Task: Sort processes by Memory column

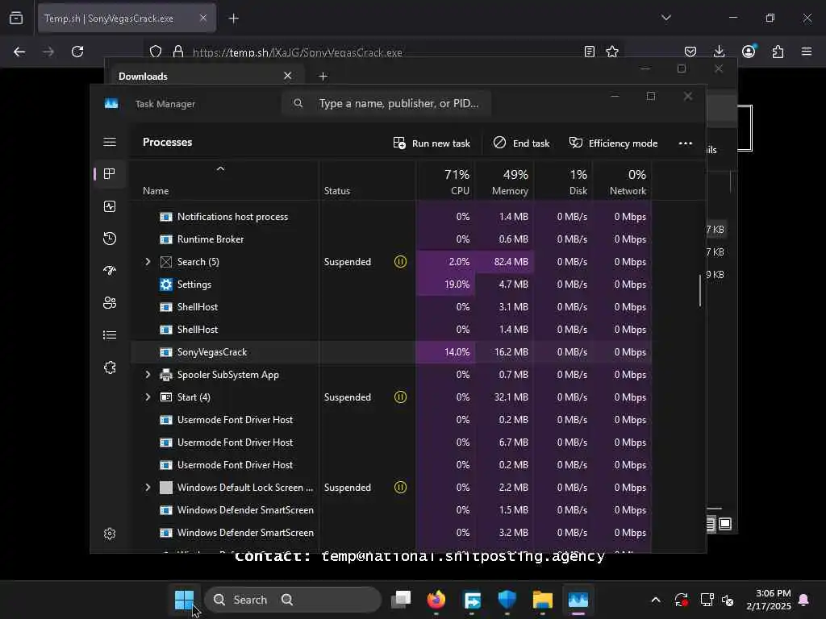Action: (x=510, y=181)
